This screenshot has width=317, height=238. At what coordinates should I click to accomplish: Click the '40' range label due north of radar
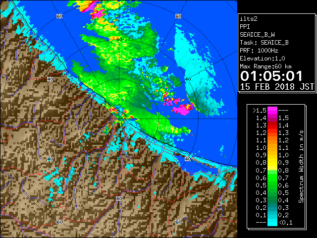[119, 39]
